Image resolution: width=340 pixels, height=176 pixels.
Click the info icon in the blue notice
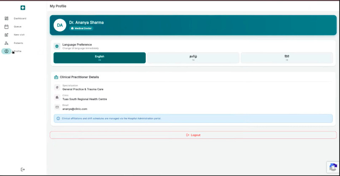58,119
